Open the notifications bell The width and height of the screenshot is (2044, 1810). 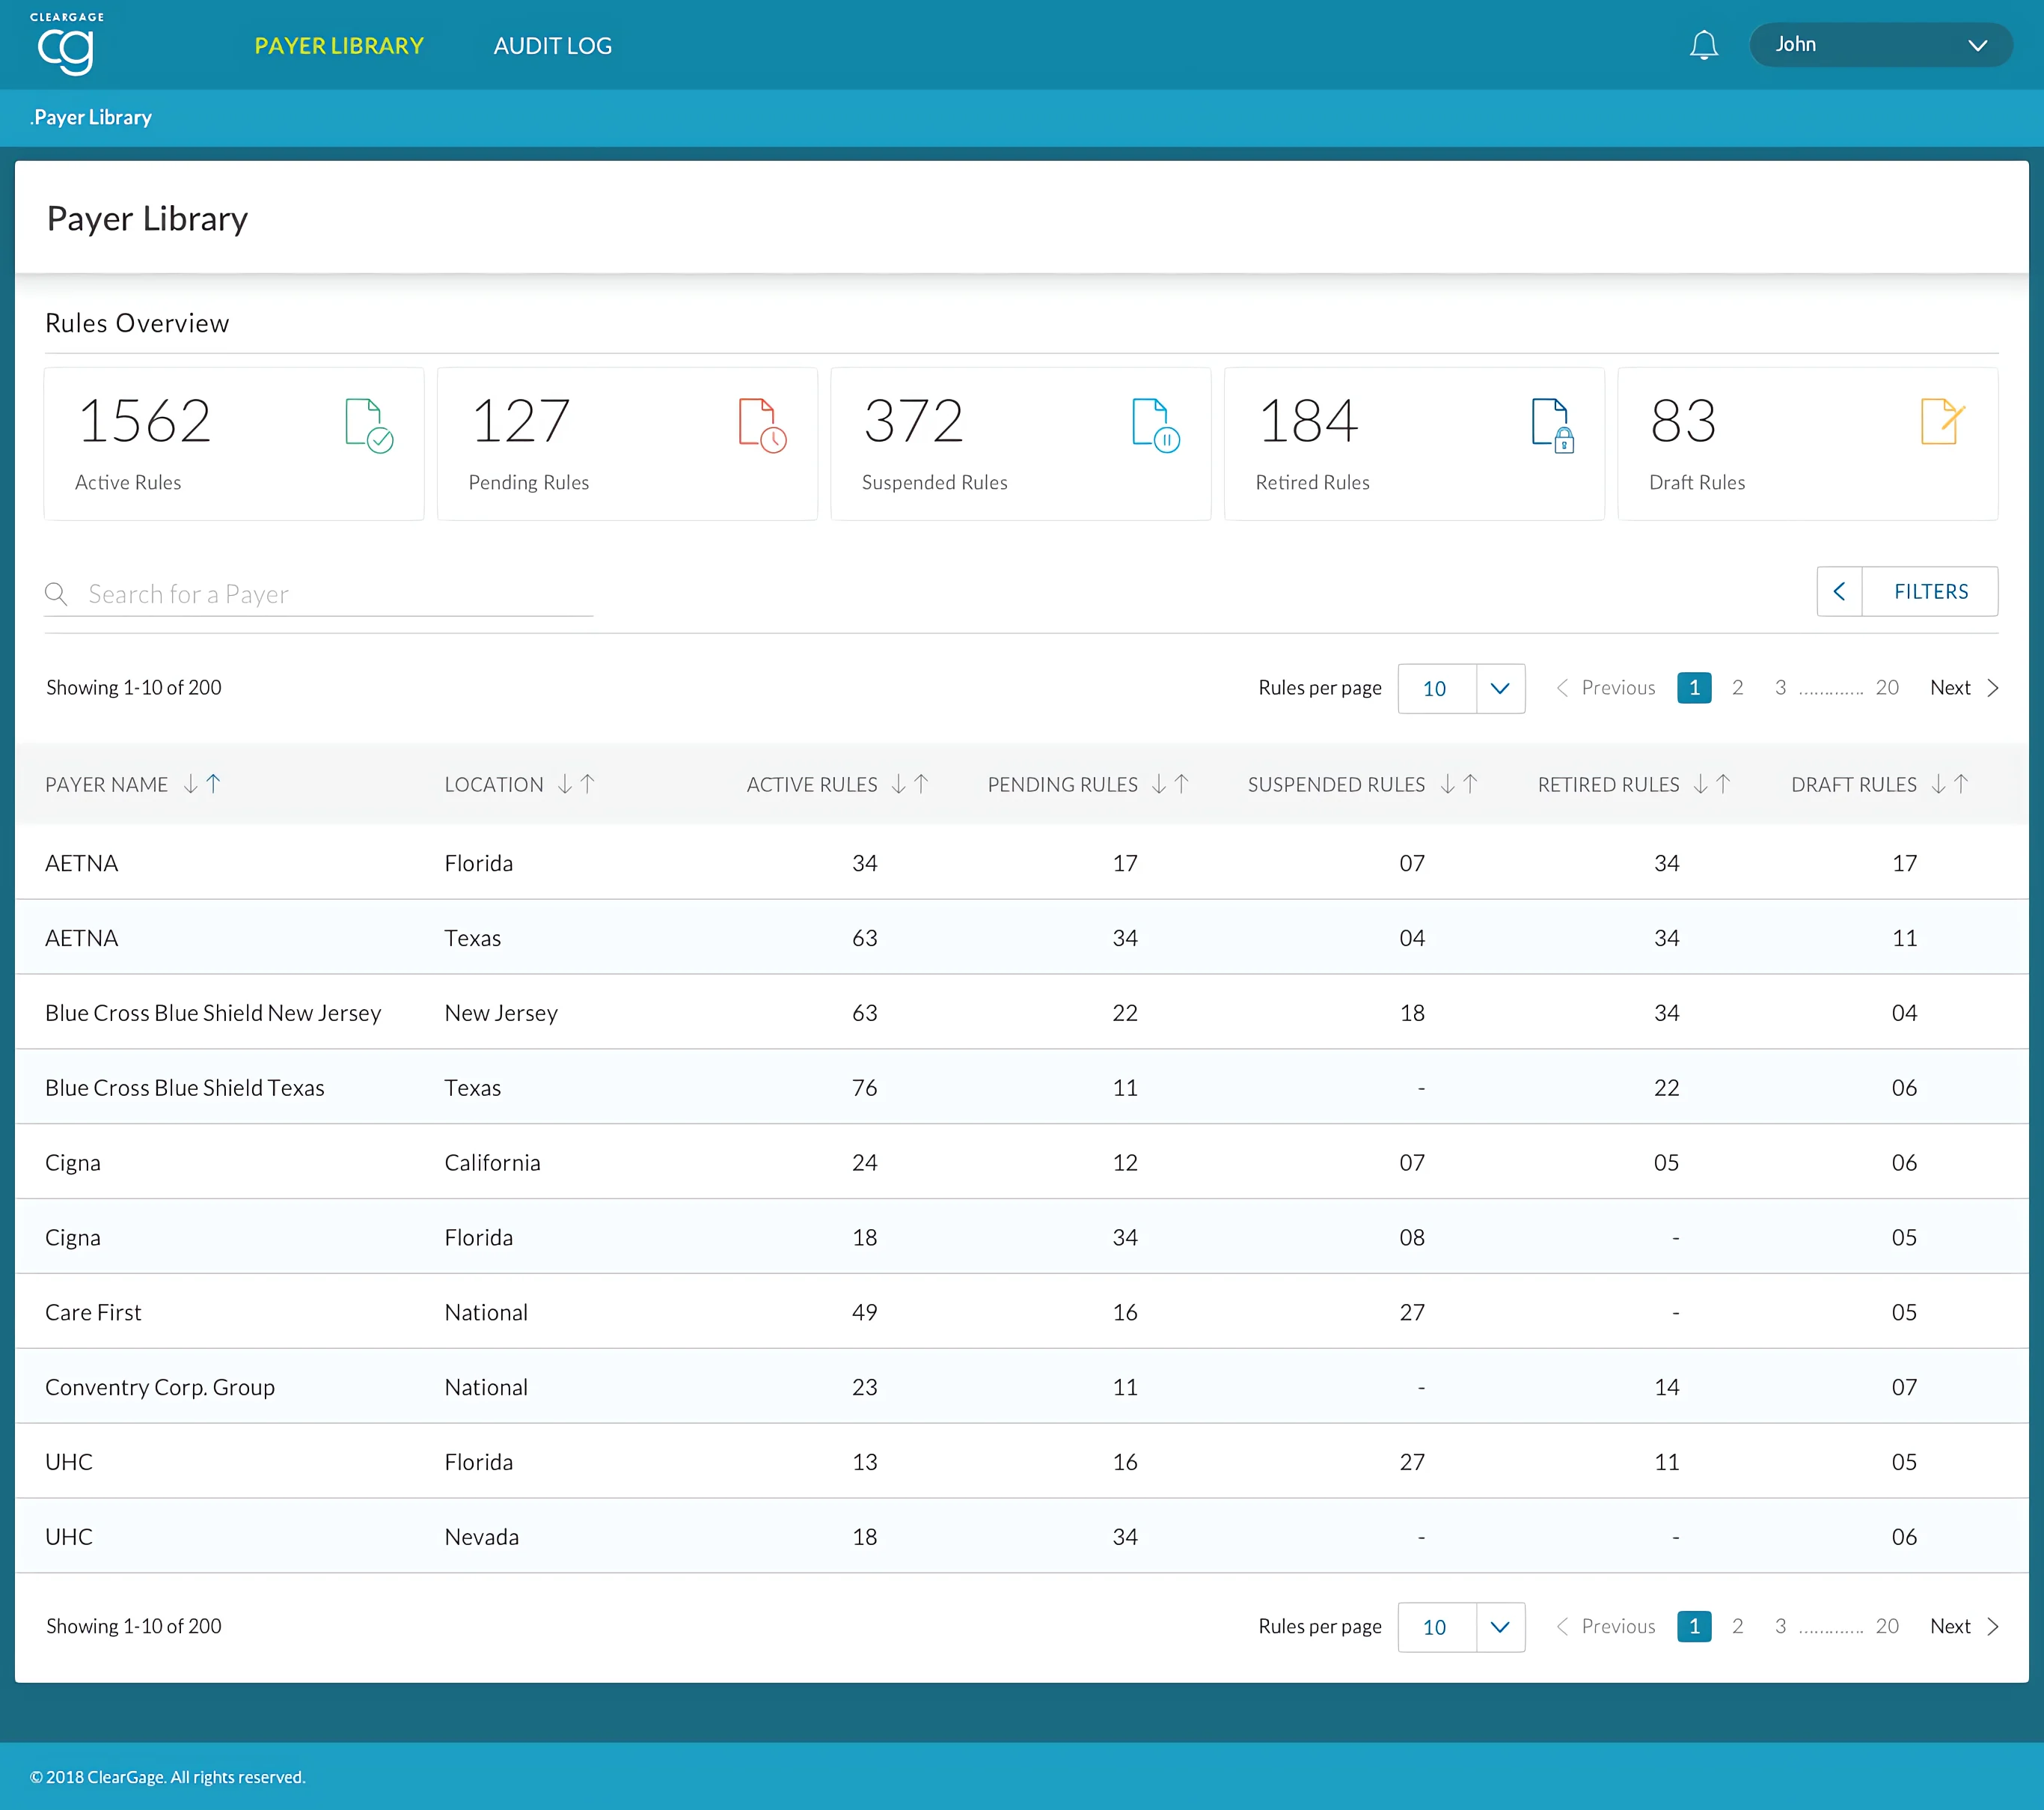tap(1703, 45)
